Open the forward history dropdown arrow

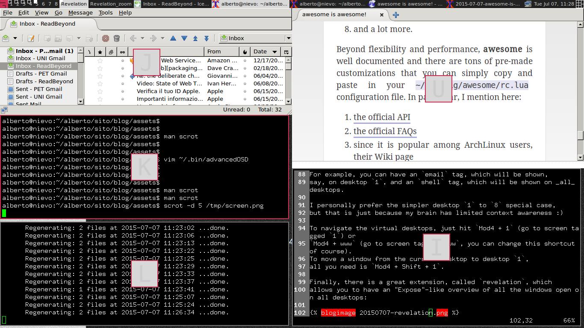click(162, 38)
